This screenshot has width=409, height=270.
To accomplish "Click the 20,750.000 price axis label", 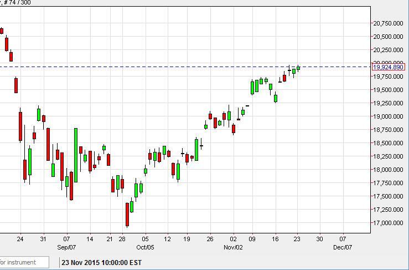I will (387, 23).
